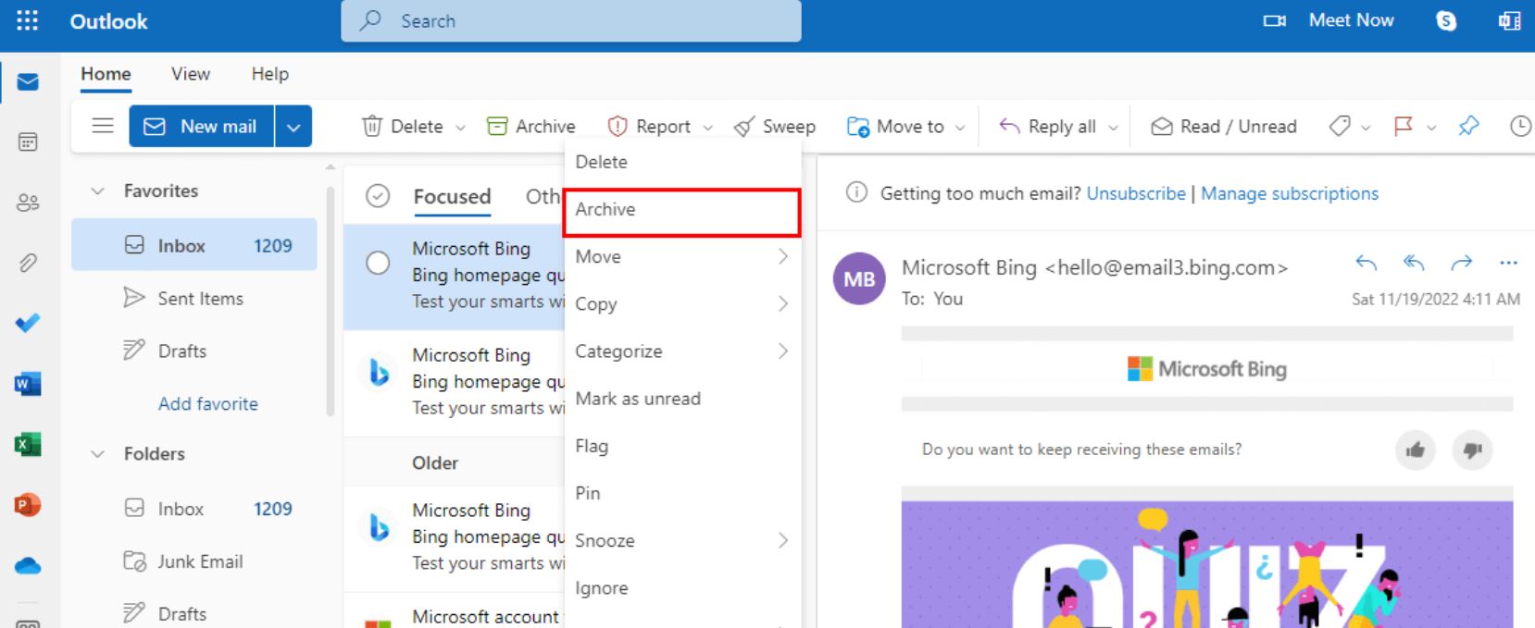1535x628 pixels.
Task: Open the Copy submenu
Action: [x=682, y=304]
